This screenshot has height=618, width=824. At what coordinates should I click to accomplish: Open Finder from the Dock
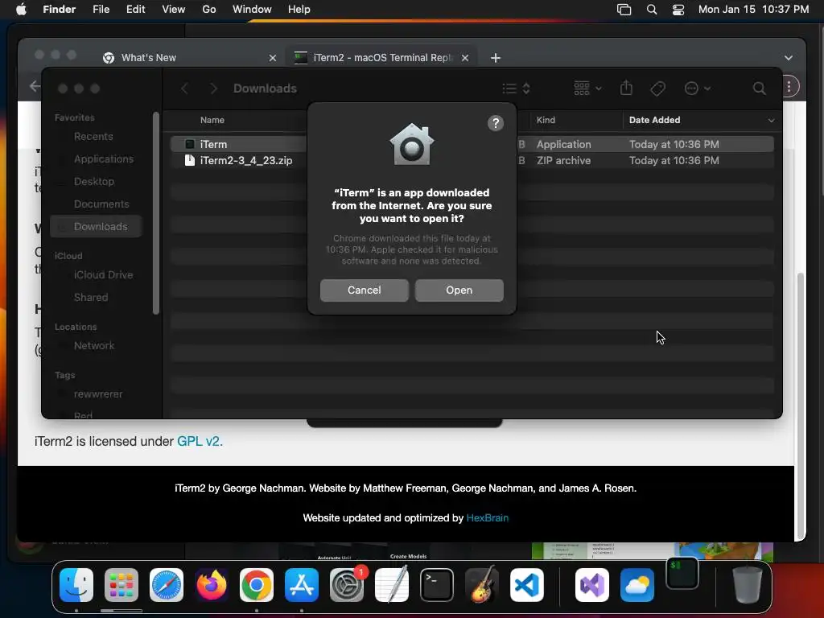pyautogui.click(x=76, y=585)
